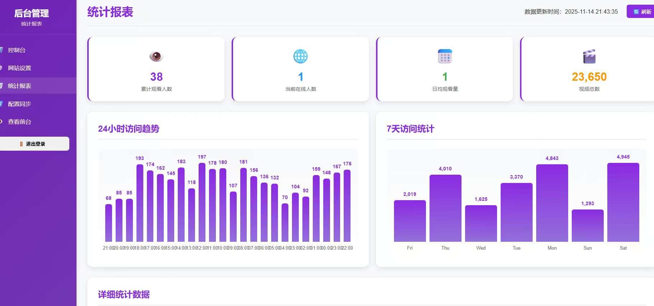This screenshot has height=306, width=654.
Task: Click the calendar icon for daily views
Action: [x=445, y=56]
